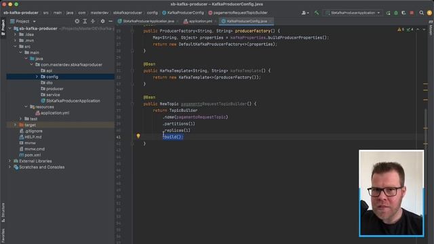Run with coverage shield icon
Viewport: 434px width, 244px height.
point(403,13)
